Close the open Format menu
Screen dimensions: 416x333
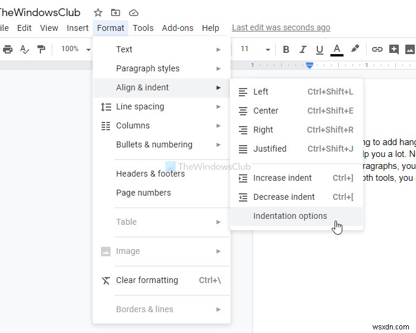[111, 28]
